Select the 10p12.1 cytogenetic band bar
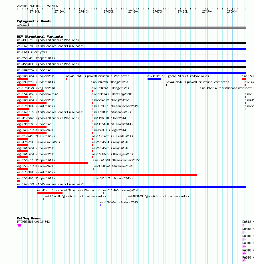The width and height of the screenshot is (254, 264). 131,28
